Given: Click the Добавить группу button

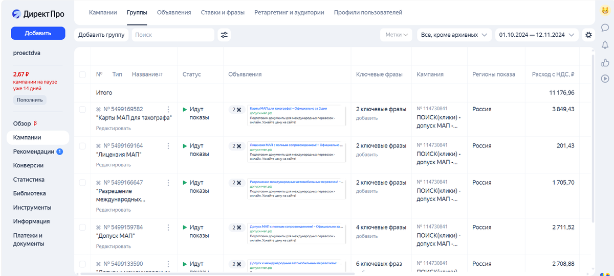Looking at the screenshot, I should click(101, 35).
